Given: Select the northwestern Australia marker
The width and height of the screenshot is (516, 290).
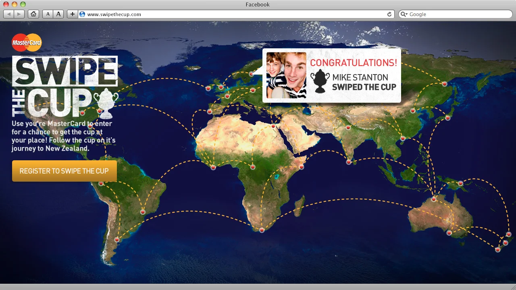Looking at the screenshot, I should click(x=434, y=199).
